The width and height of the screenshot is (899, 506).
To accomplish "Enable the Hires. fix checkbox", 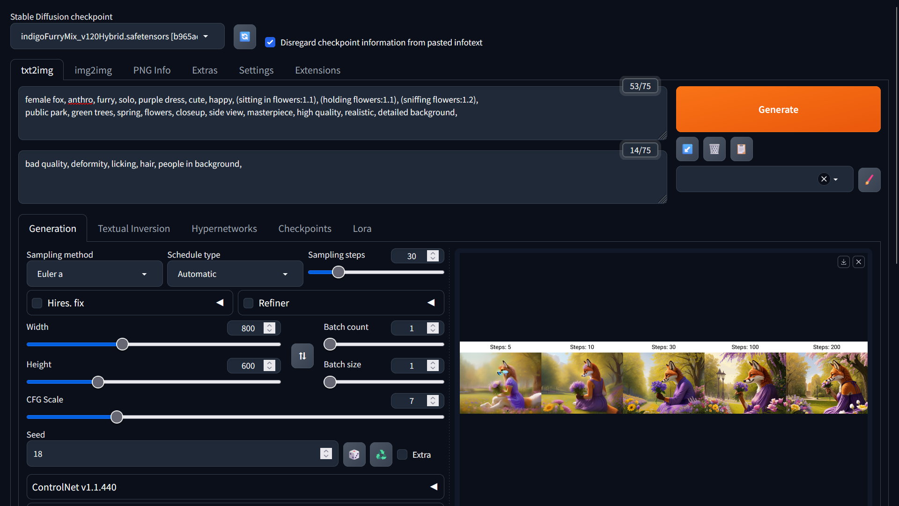I will (x=37, y=303).
